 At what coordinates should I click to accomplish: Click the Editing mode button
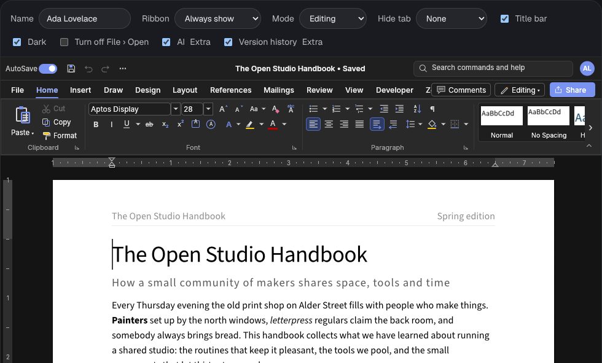(x=520, y=90)
